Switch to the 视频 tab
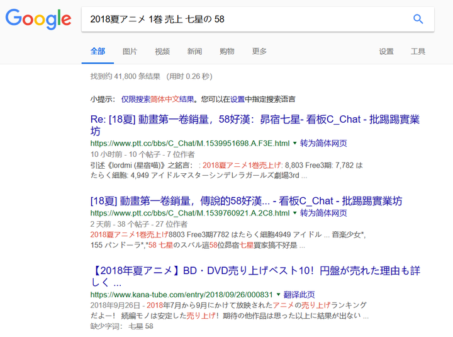This screenshot has width=453, height=337. (162, 52)
